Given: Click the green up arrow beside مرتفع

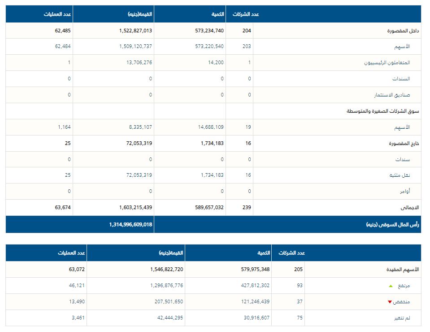Looking at the screenshot, I should (x=391, y=286).
